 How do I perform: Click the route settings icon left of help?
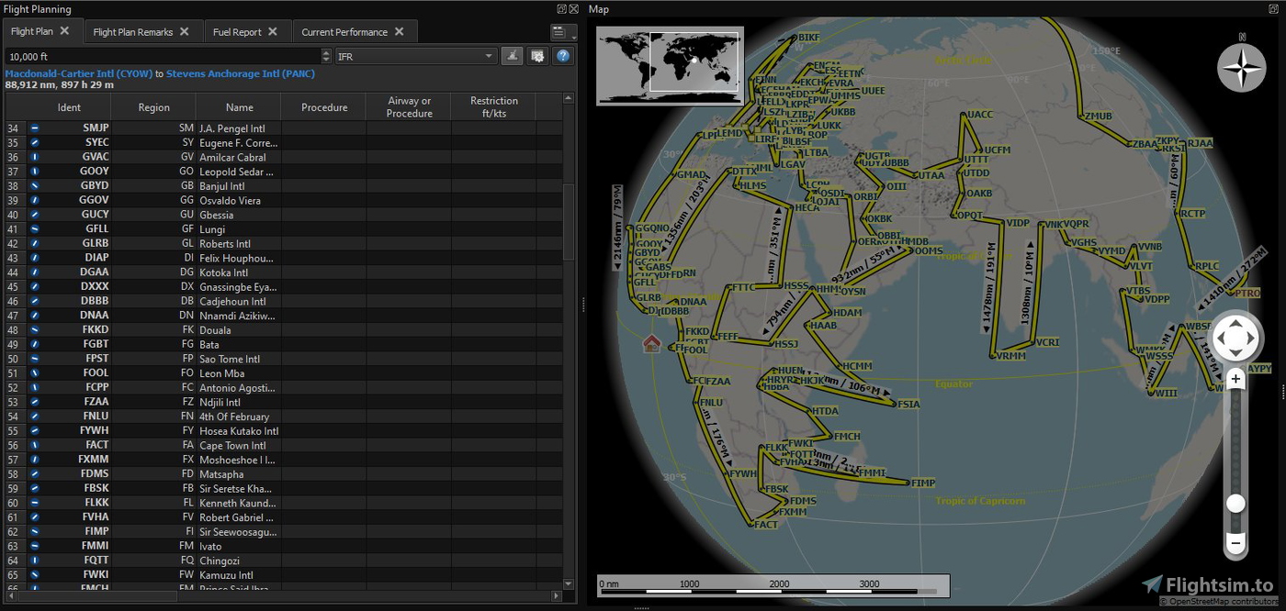(537, 55)
